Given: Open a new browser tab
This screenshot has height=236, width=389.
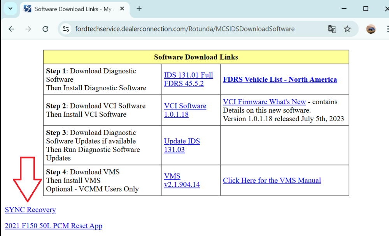Looking at the screenshot, I should 139,9.
